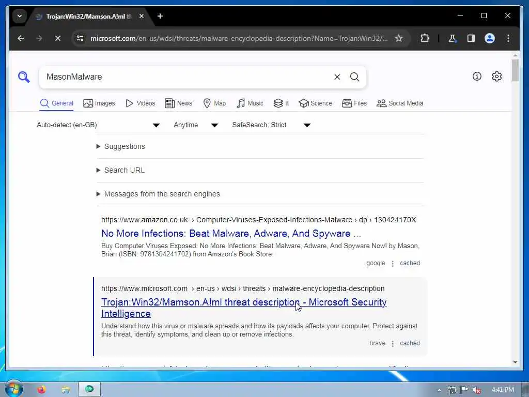The width and height of the screenshot is (529, 397).
Task: Open the Windows Start button
Action: 13,389
